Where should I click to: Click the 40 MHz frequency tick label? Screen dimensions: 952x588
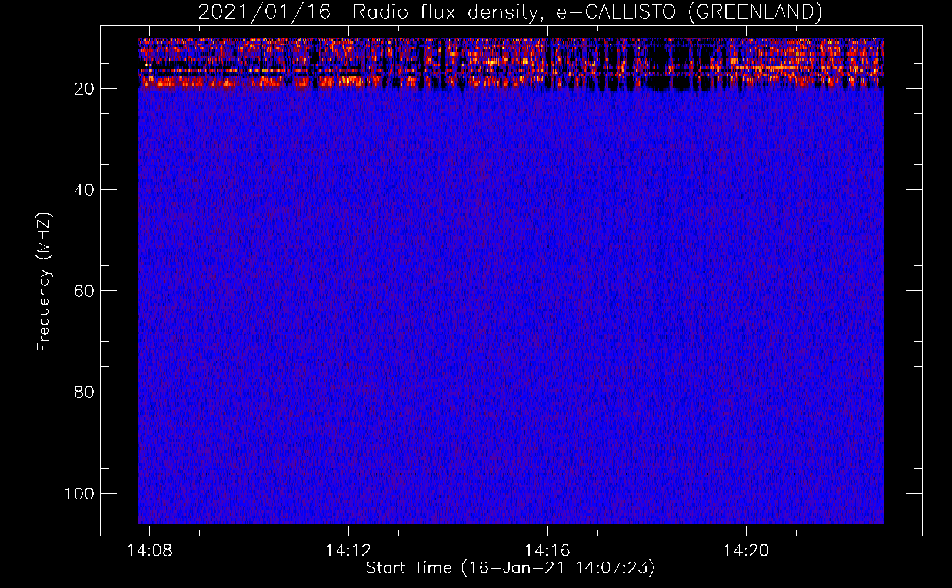point(84,190)
